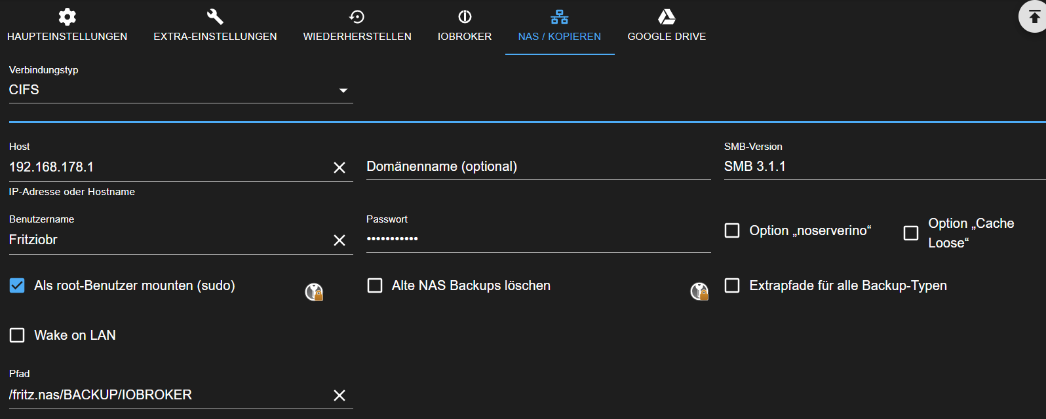Clear the Host field with X
The width and height of the screenshot is (1046, 419).
click(339, 168)
